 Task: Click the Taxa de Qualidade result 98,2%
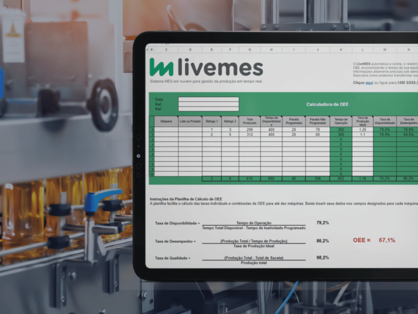tap(322, 257)
